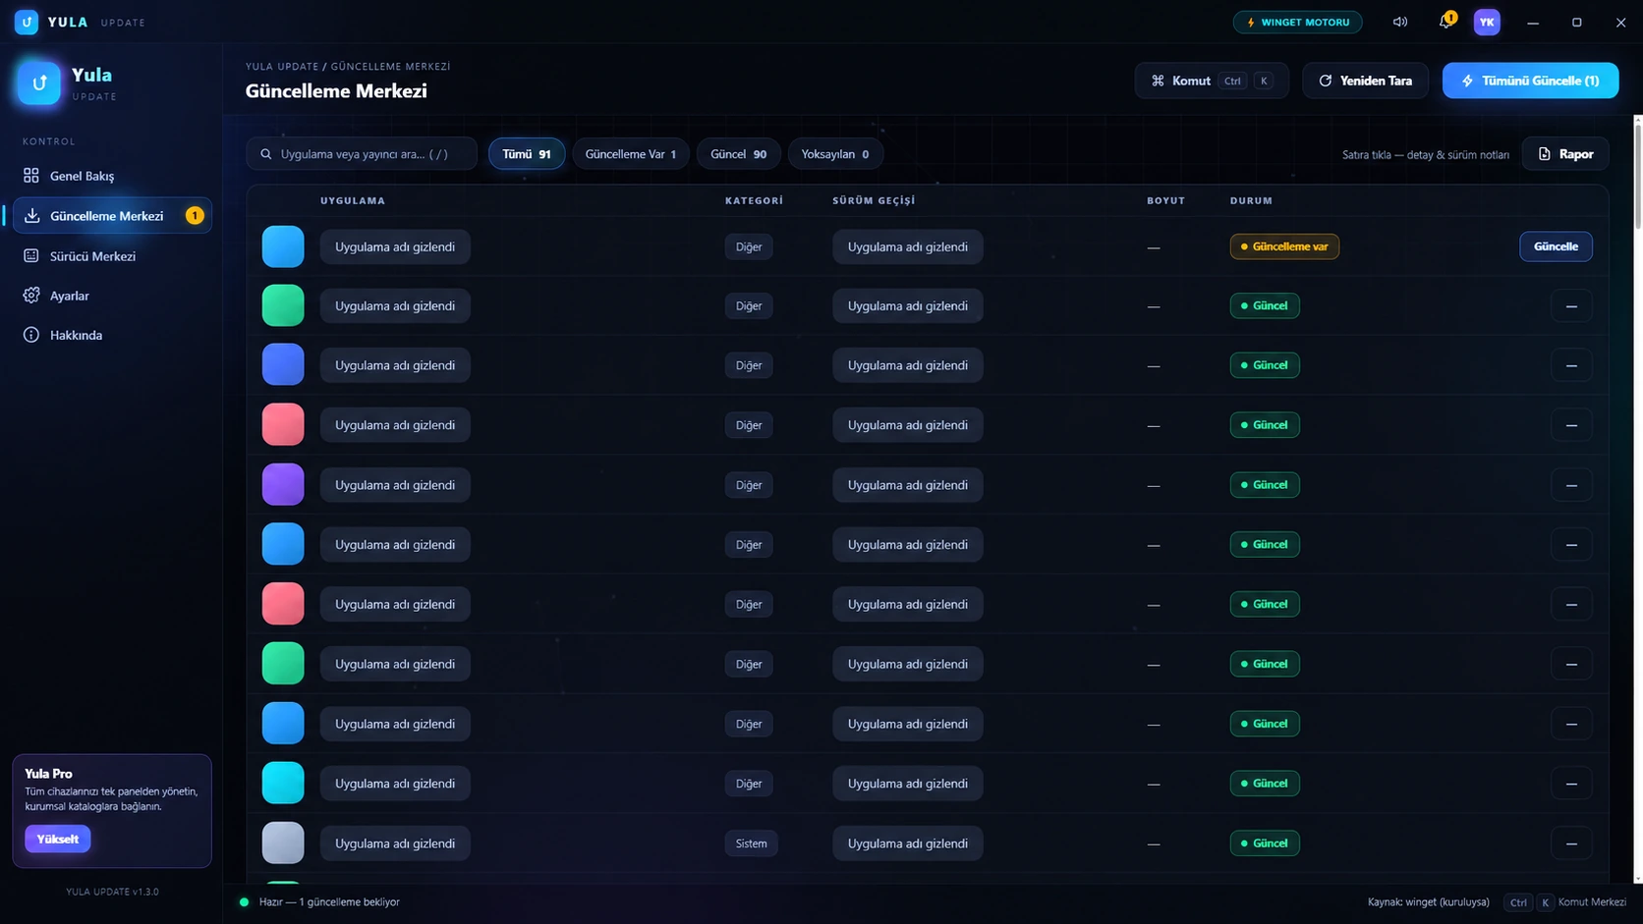Click the Yula Update breadcrumb link
Screen dimensions: 1643x924
point(282,67)
